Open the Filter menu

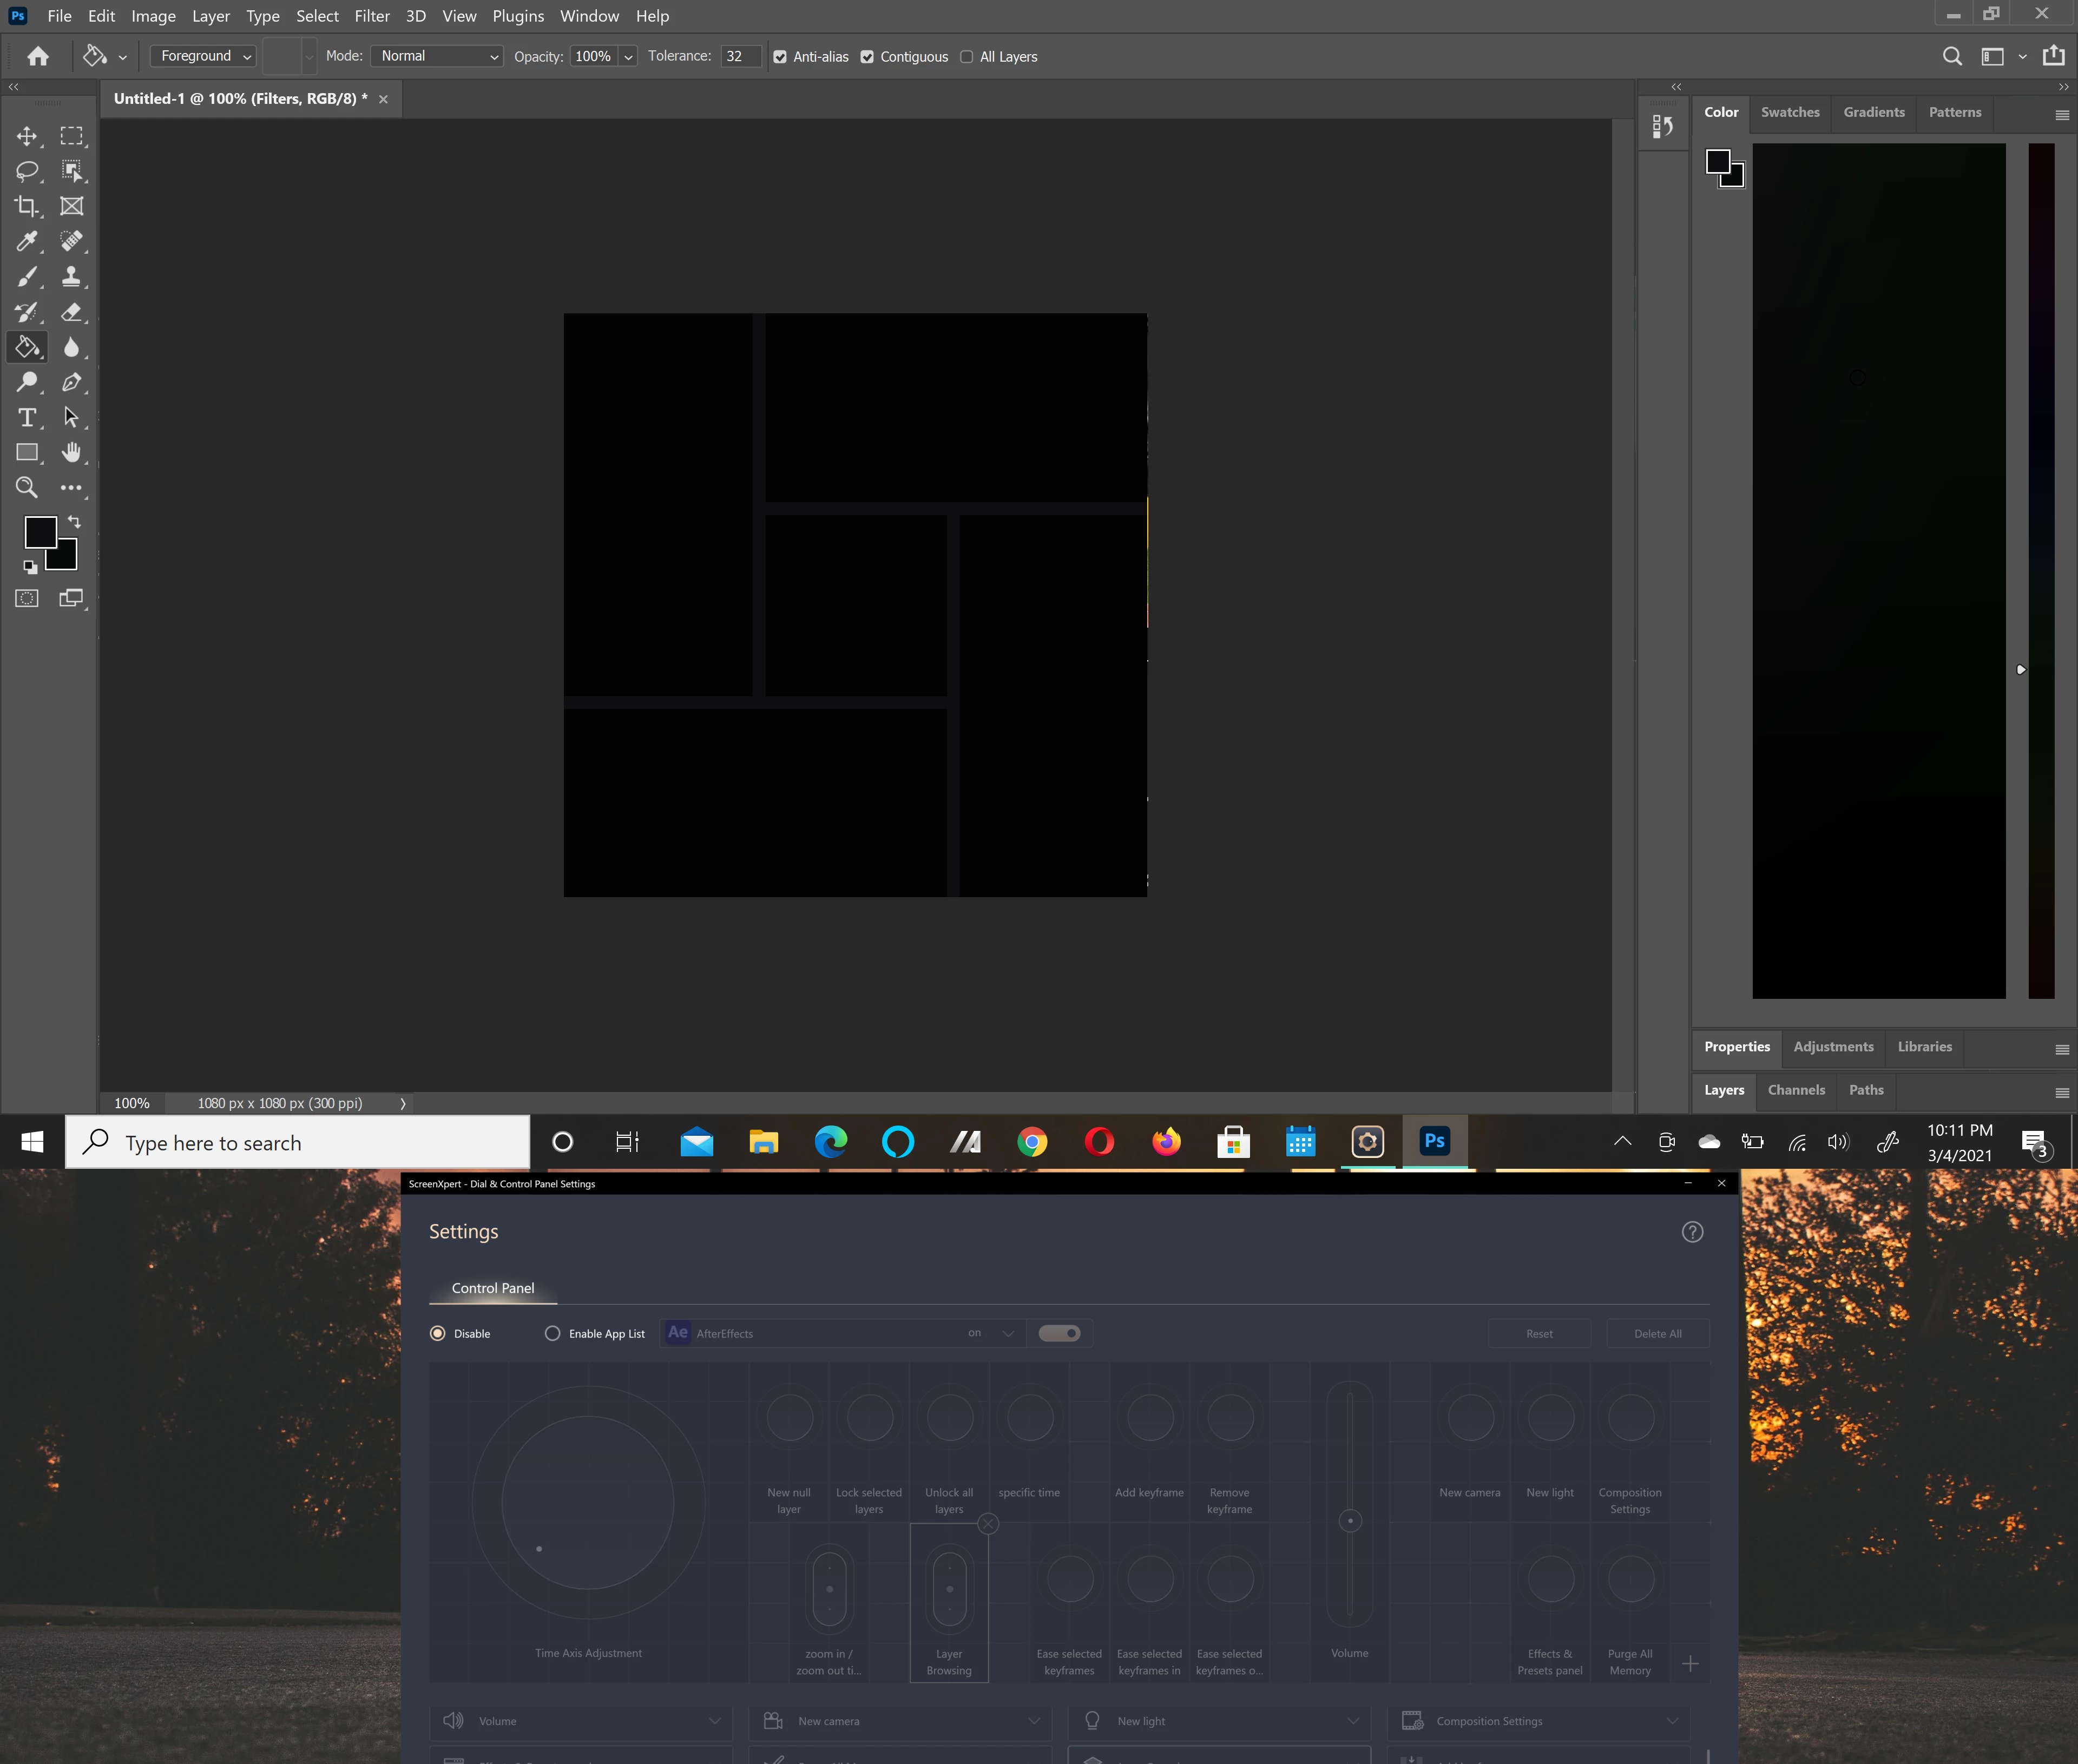click(x=372, y=16)
